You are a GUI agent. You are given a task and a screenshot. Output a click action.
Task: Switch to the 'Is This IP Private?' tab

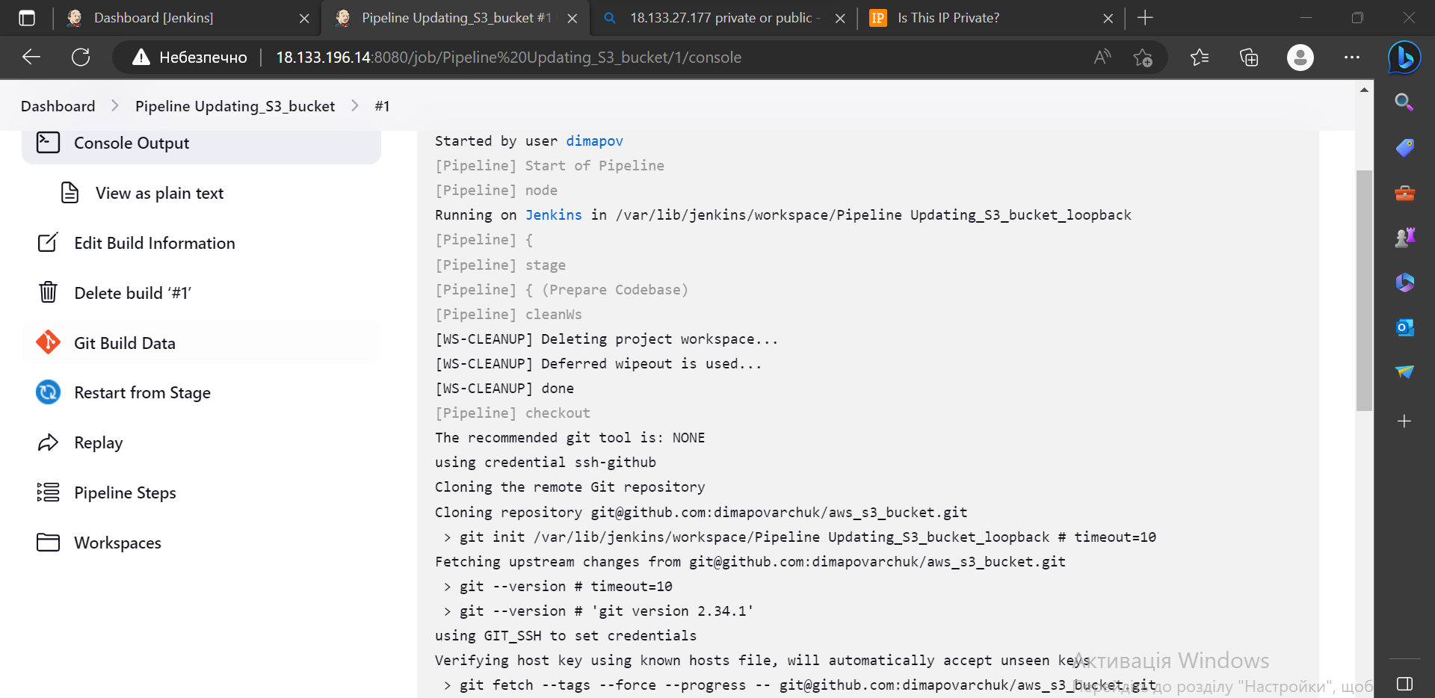(949, 17)
